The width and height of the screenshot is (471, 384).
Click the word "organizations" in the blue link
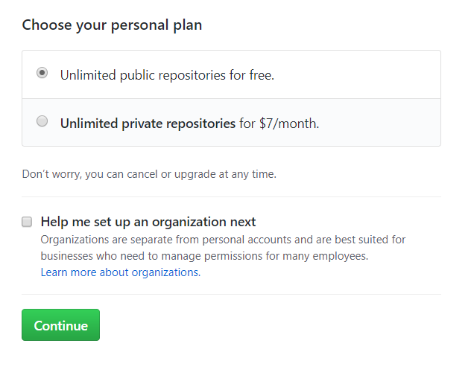tap(165, 272)
